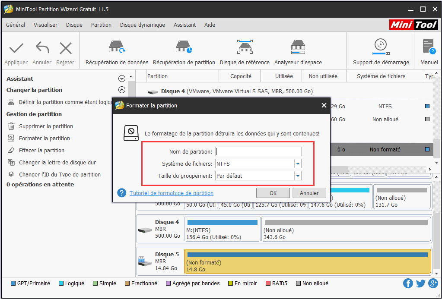Select the Non formaté row in list

(381, 149)
